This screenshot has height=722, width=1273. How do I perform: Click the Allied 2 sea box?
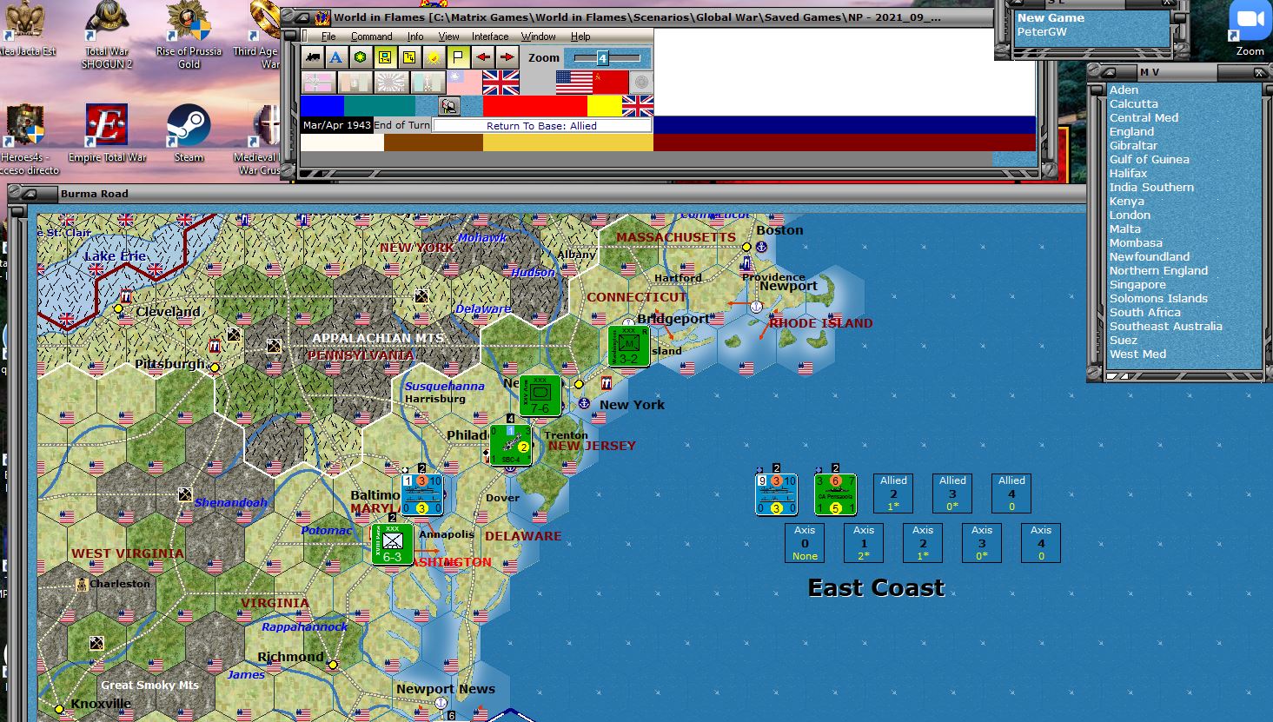[x=893, y=493]
